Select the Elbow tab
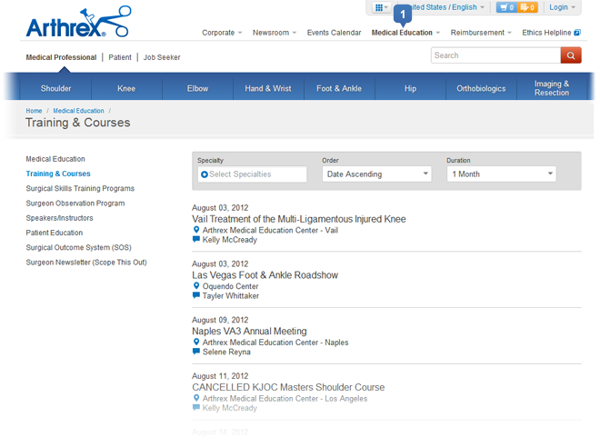Image resolution: width=600 pixels, height=447 pixels. 197,88
